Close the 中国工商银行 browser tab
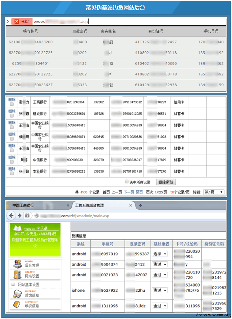 click(x=68, y=205)
